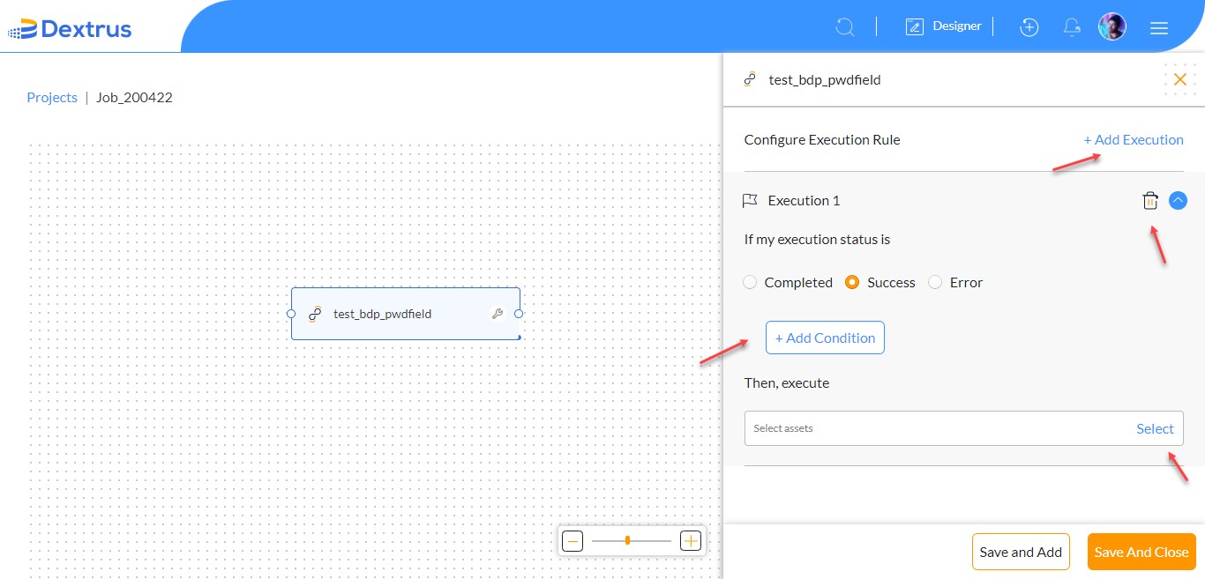The height and width of the screenshot is (579, 1205).
Task: Click the 'If my execution status is' text
Action: coord(817,239)
